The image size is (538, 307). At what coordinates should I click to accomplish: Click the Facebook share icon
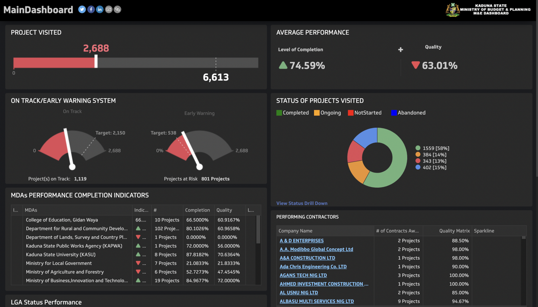point(91,9)
